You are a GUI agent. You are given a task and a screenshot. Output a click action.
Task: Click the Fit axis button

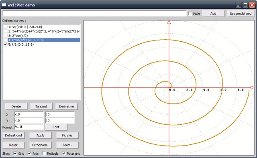tap(67, 136)
